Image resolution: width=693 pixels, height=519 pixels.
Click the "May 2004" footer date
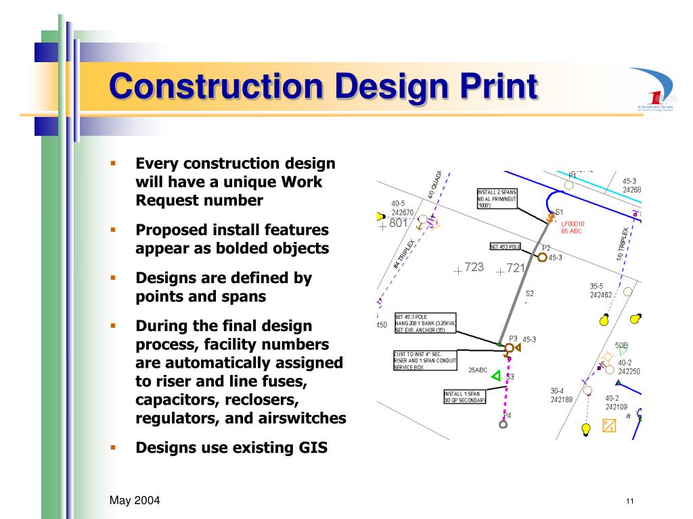(135, 500)
